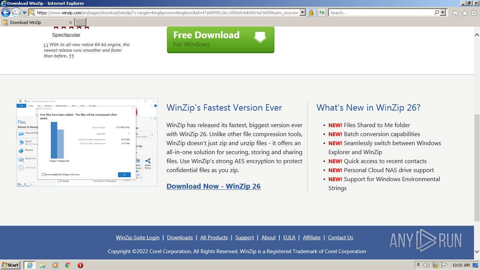Close the Download WinZip tab
The image size is (480, 270).
pos(70,22)
